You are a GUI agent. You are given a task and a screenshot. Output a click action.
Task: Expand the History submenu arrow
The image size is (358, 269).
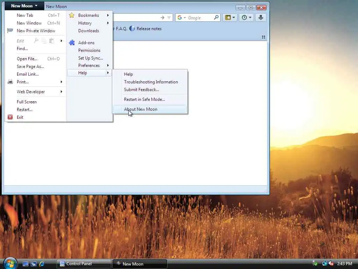click(108, 23)
